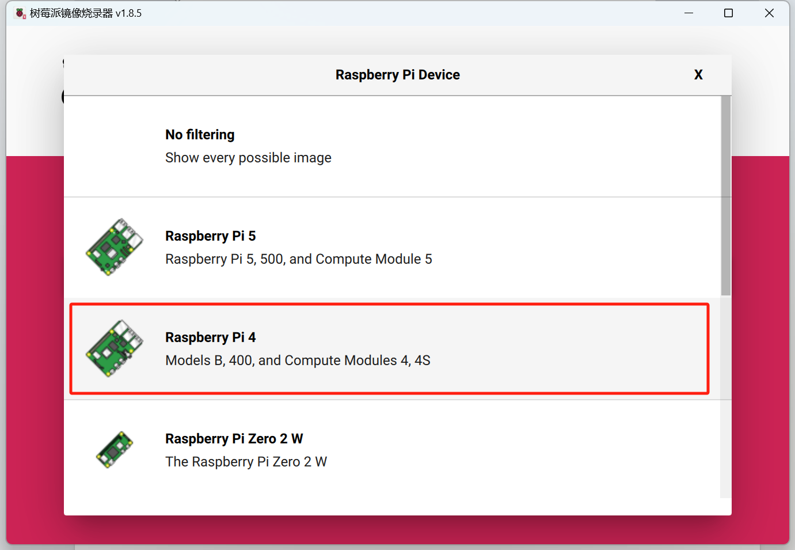This screenshot has width=795, height=550.
Task: Choose the Raspberry Pi 4 title
Action: click(211, 337)
